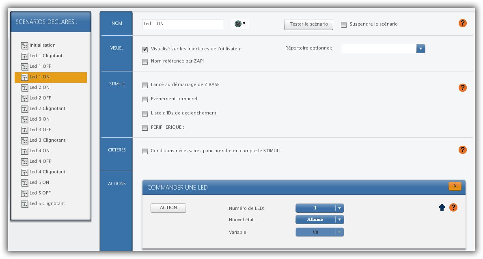This screenshot has height=259, width=483.
Task: Click the Tester le scénario button
Action: coord(308,24)
